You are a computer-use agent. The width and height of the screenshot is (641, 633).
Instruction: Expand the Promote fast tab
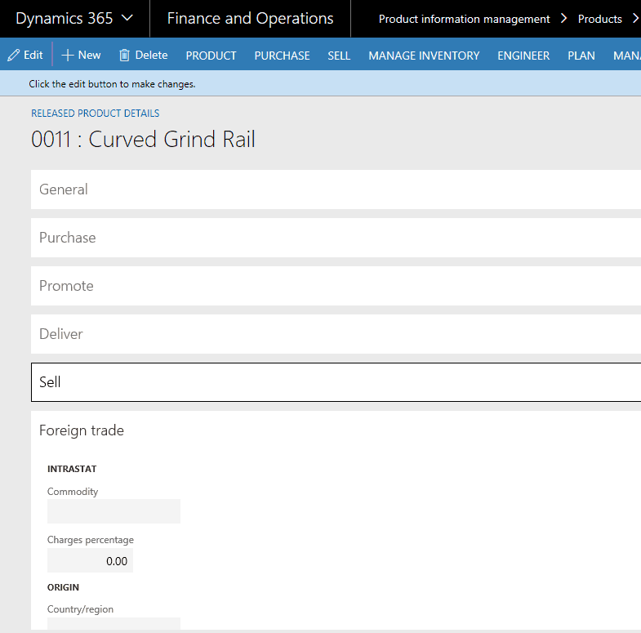(x=336, y=286)
